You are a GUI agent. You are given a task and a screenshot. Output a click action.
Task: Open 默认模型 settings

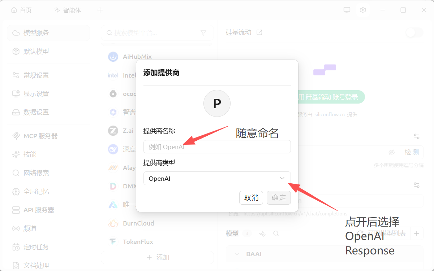point(48,52)
